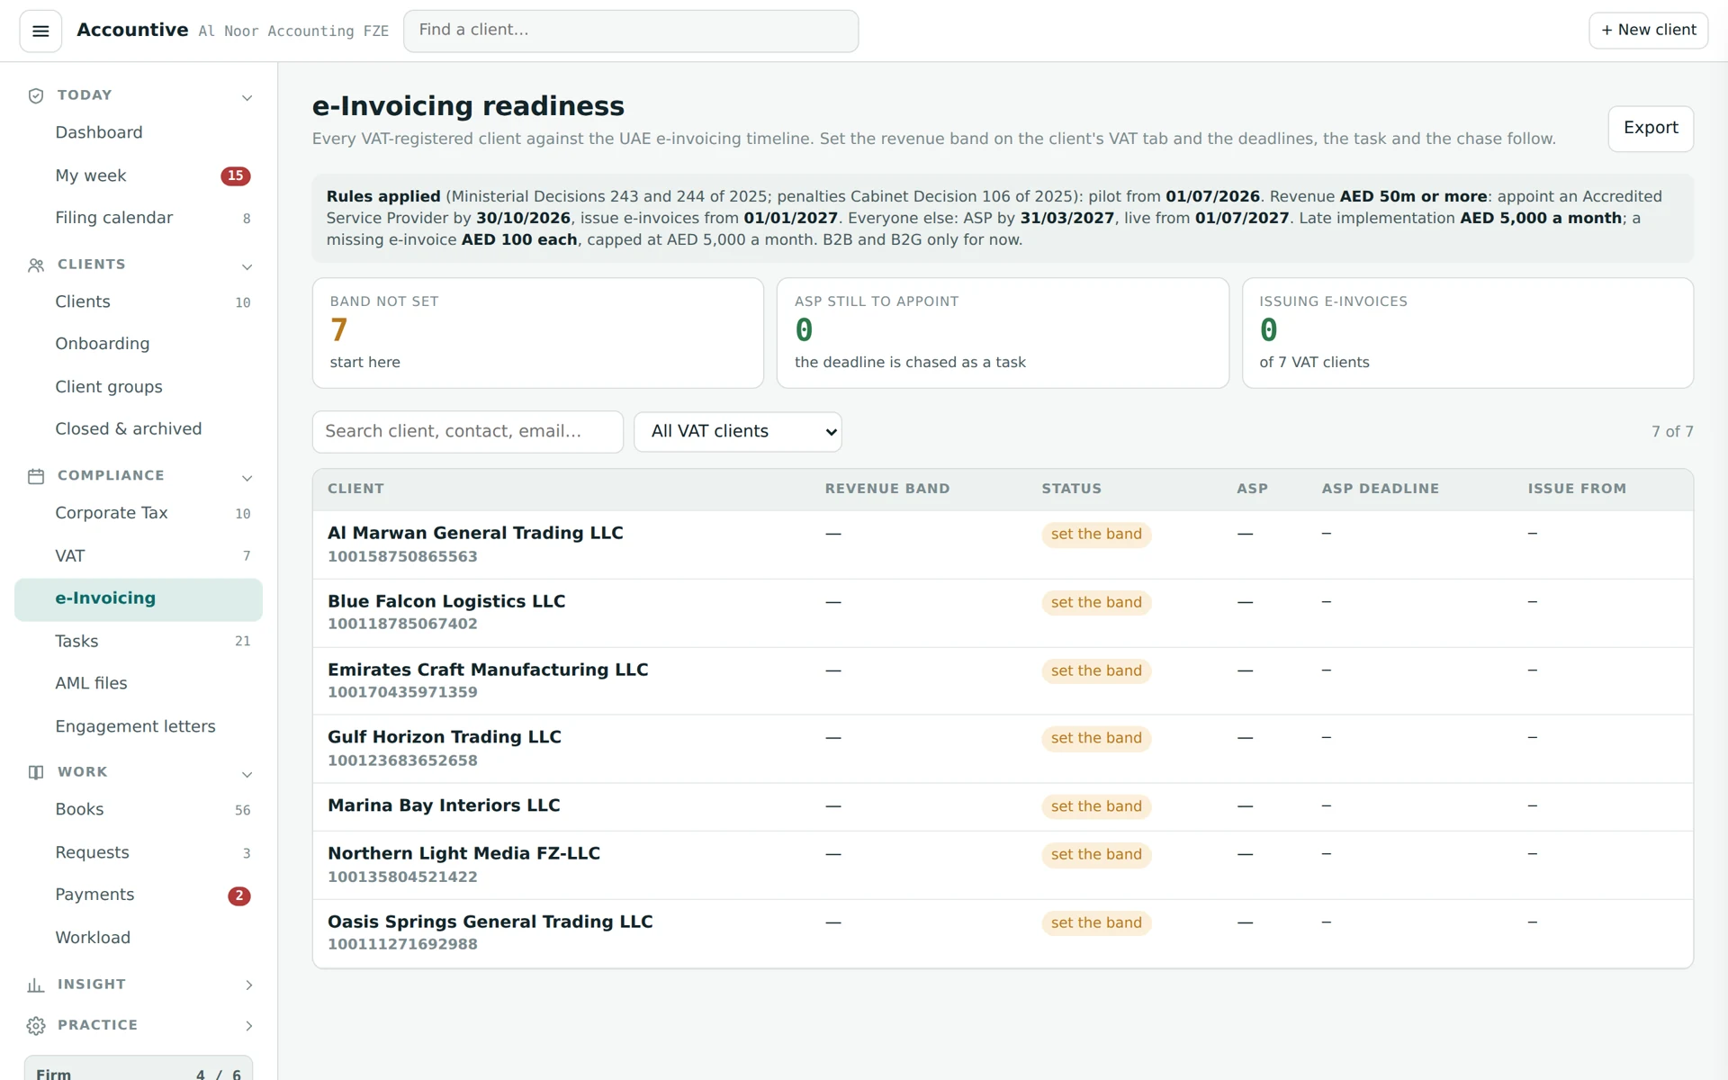Screen dimensions: 1728x1080
Task: Focus the Search client, contact, email field
Action: tap(468, 432)
